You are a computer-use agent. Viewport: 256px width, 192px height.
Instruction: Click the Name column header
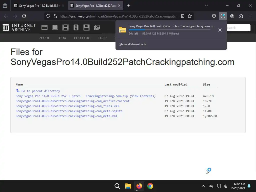click(x=19, y=84)
